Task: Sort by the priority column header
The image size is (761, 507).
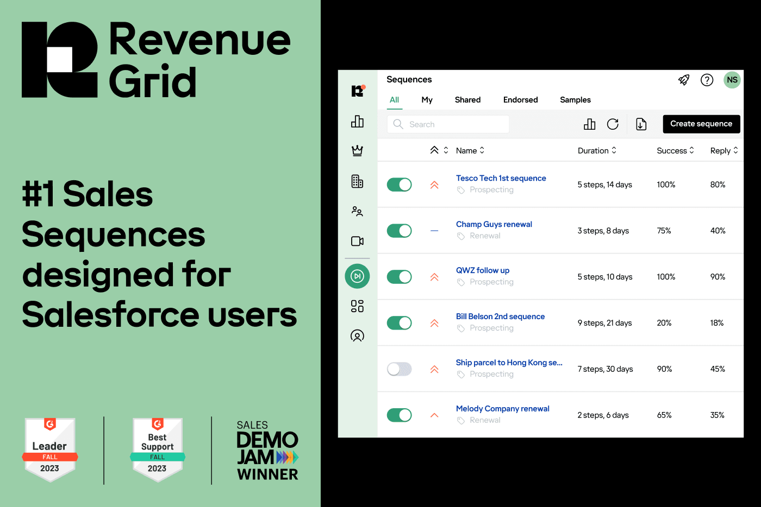Action: tap(439, 150)
